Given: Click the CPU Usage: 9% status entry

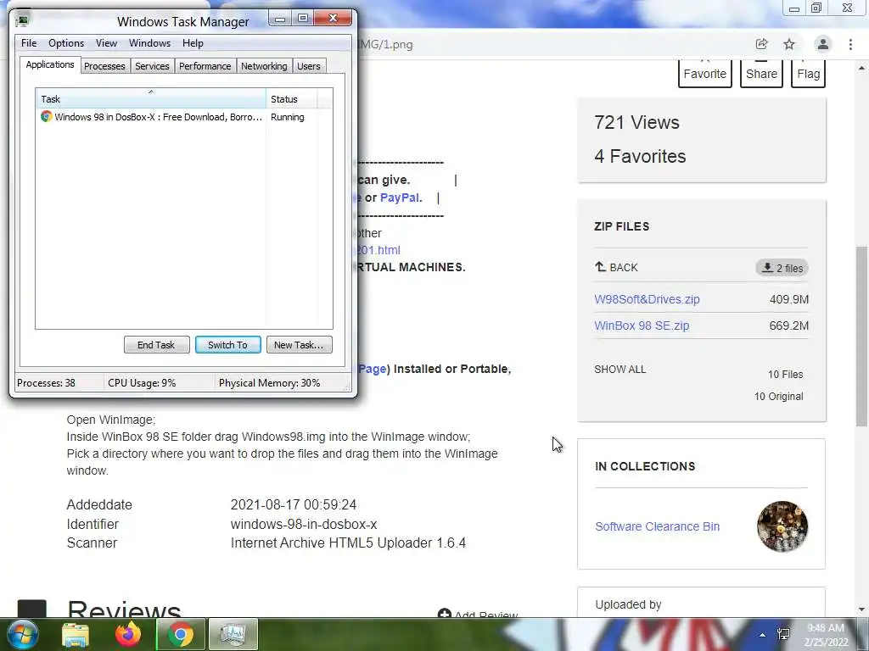Looking at the screenshot, I should point(142,383).
